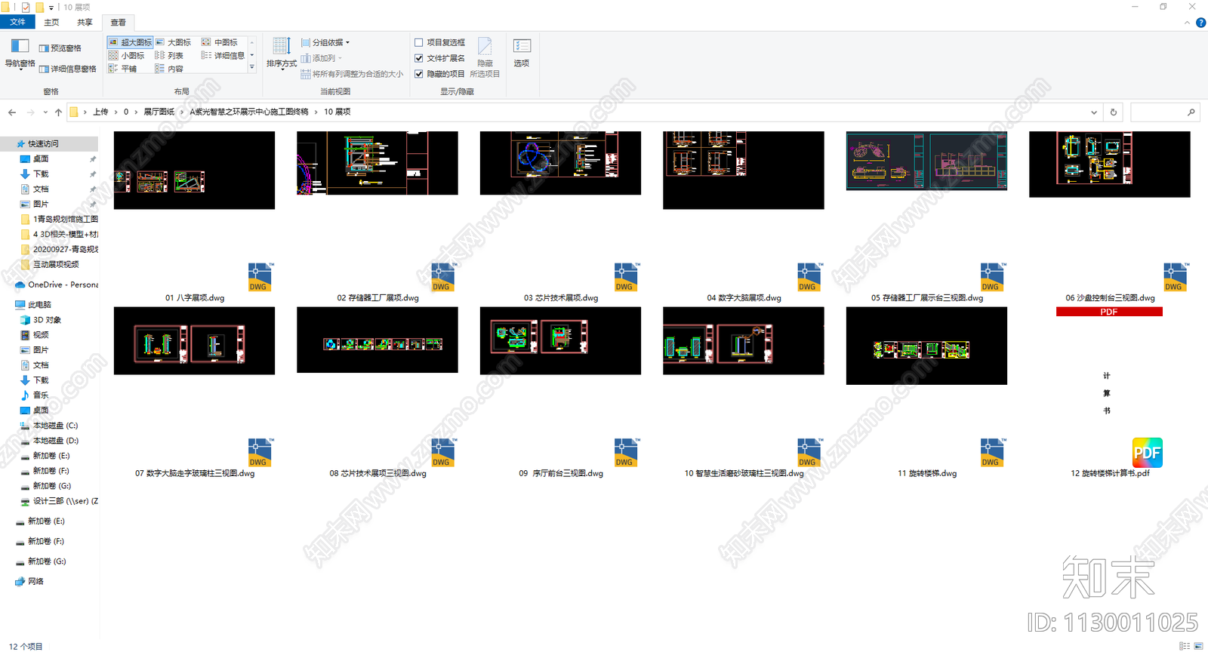This screenshot has height=652, width=1208.
Task: Switch to 共享 ribbon tab
Action: click(x=85, y=23)
